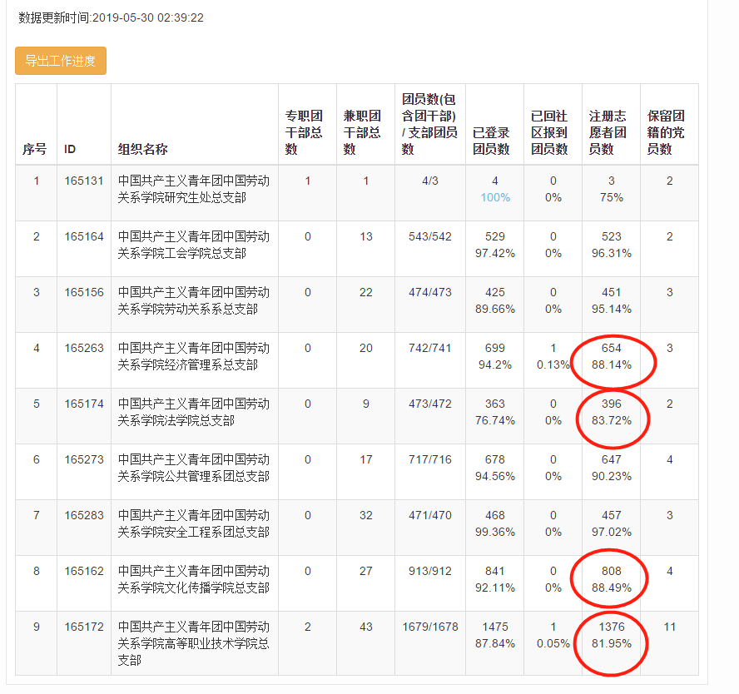This screenshot has height=694, width=739.
Task: Click volunteer value 88.14%
Action: pyautogui.click(x=612, y=364)
